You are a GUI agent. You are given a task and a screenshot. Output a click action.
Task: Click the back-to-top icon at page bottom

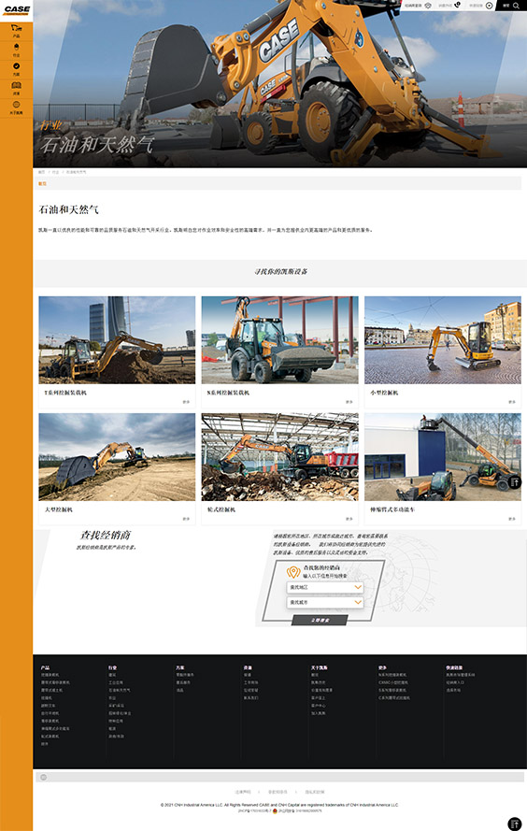click(x=514, y=824)
